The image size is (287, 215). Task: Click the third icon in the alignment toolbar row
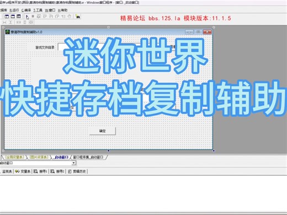click(x=19, y=23)
